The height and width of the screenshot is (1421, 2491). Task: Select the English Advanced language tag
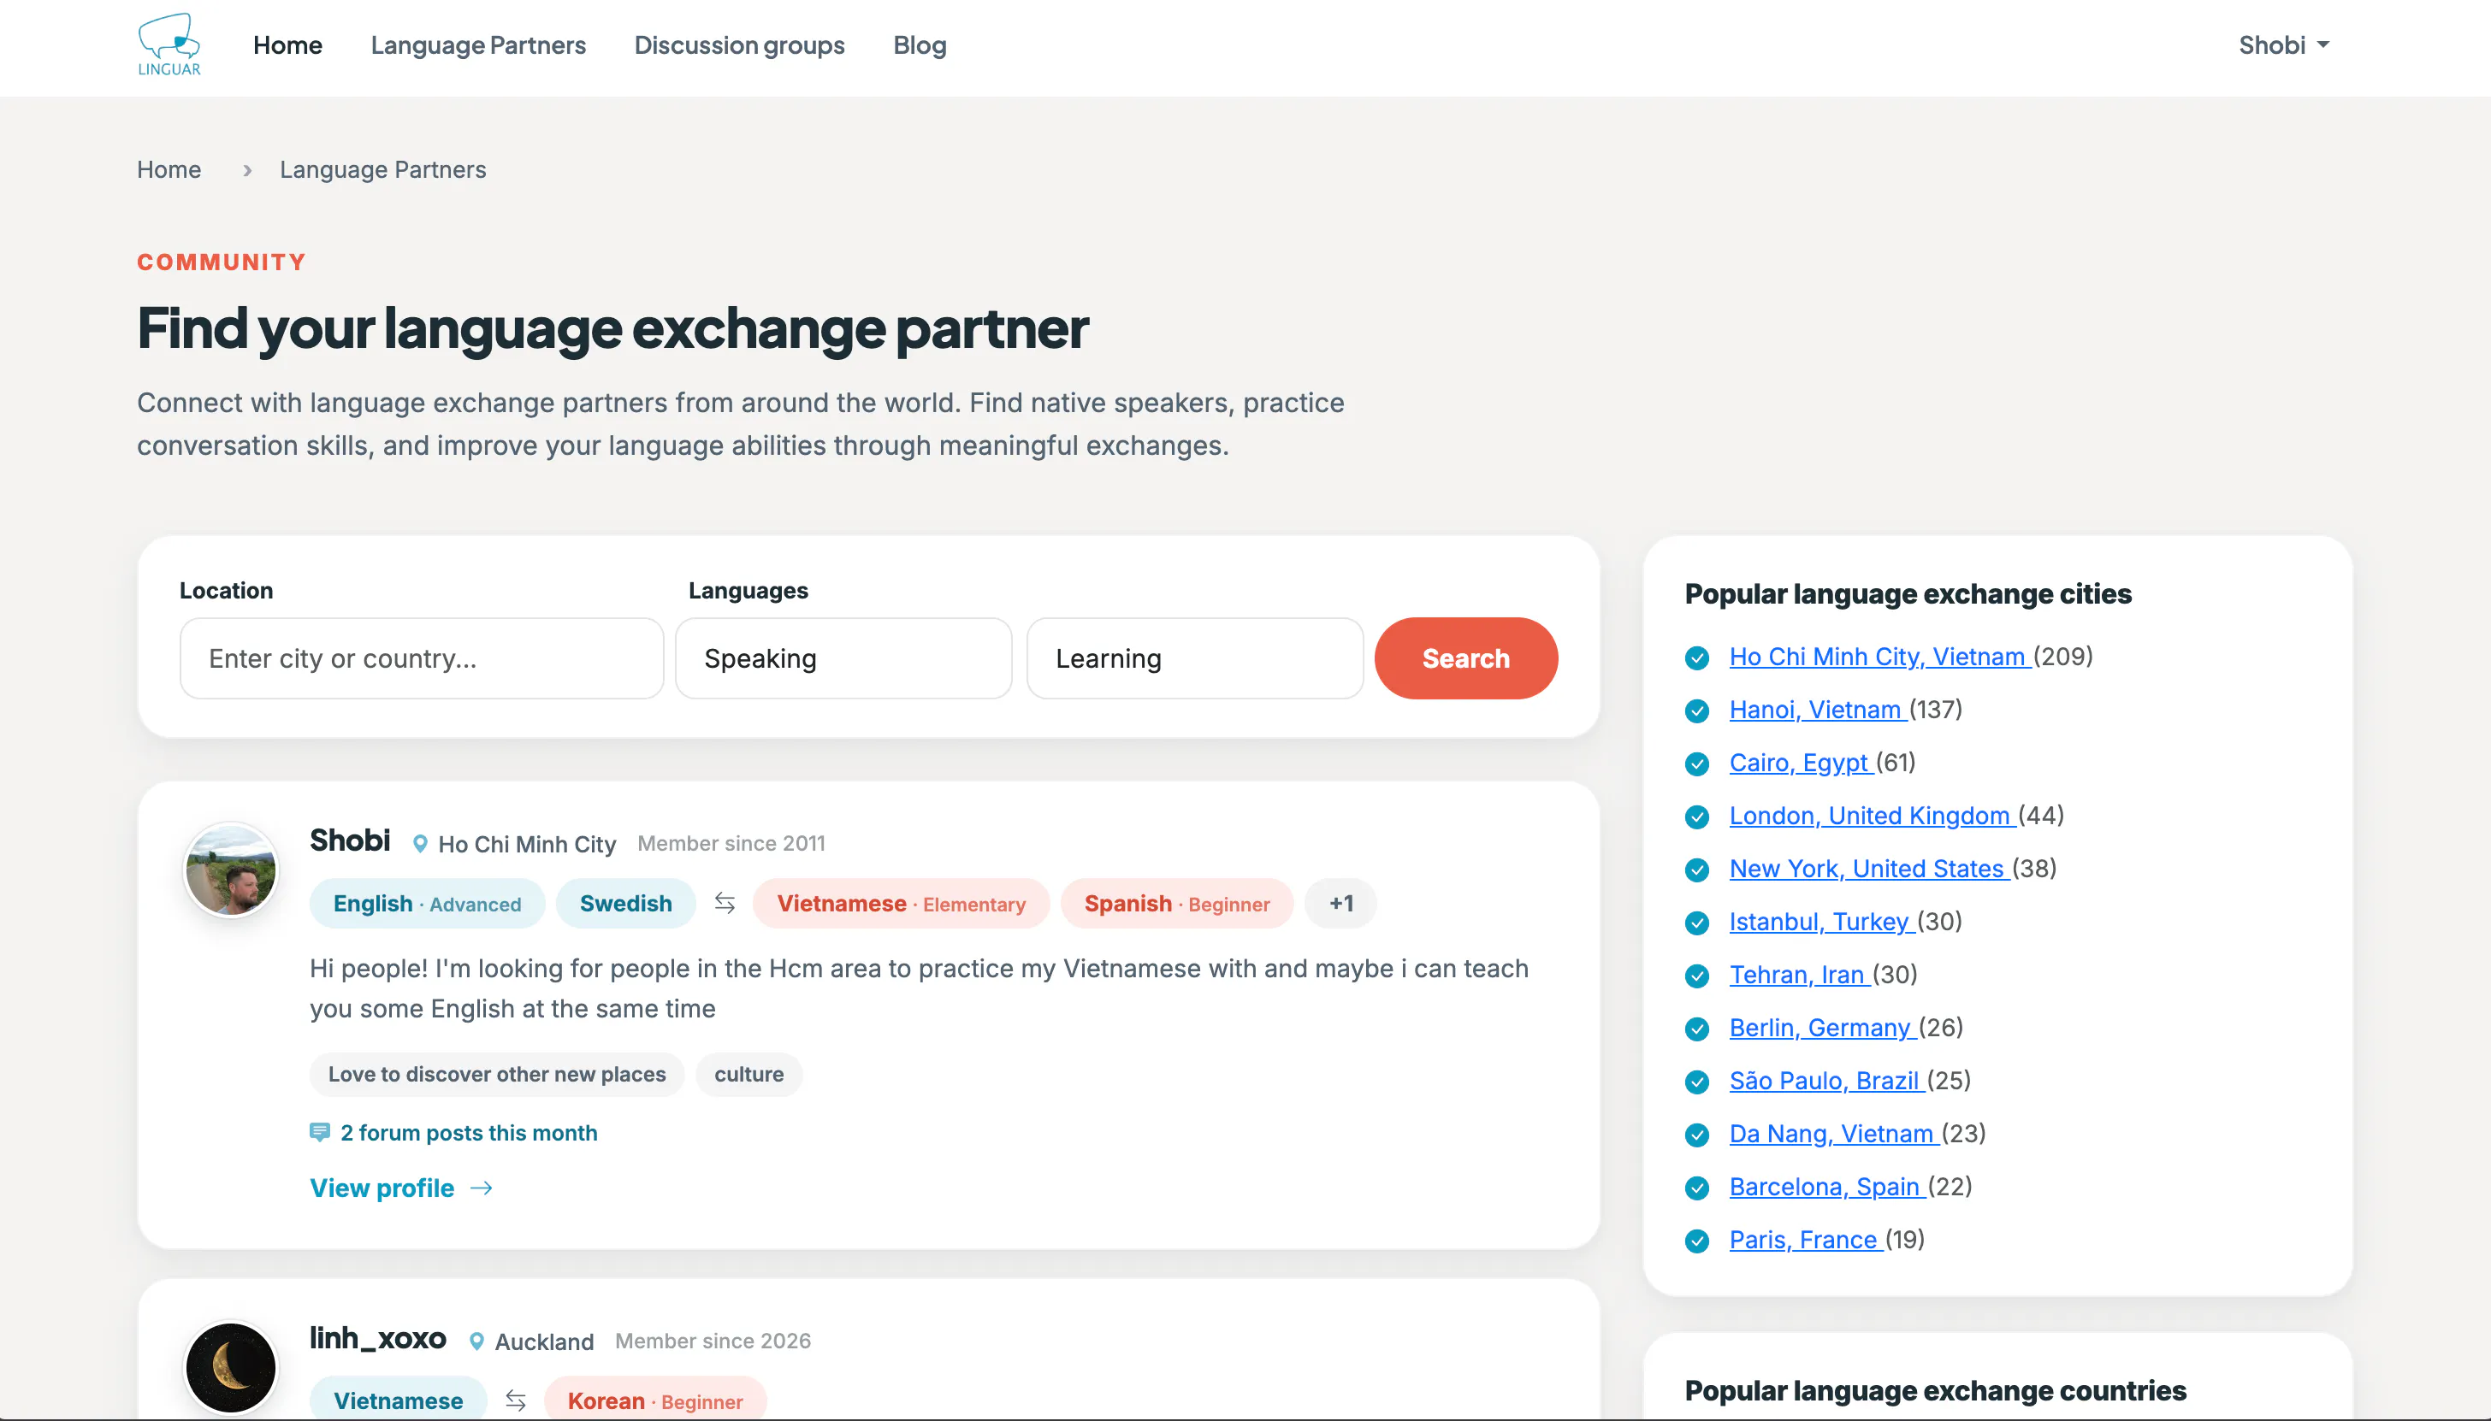click(x=427, y=904)
